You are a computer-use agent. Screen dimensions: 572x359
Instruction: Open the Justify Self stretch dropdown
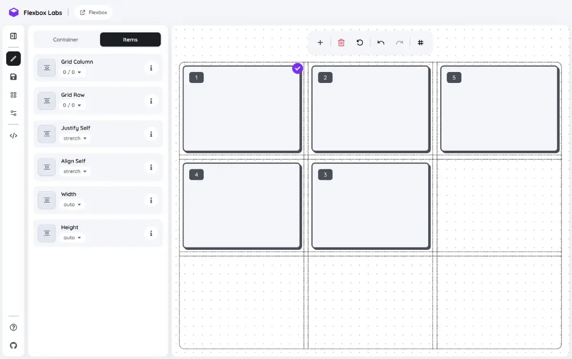(75, 138)
